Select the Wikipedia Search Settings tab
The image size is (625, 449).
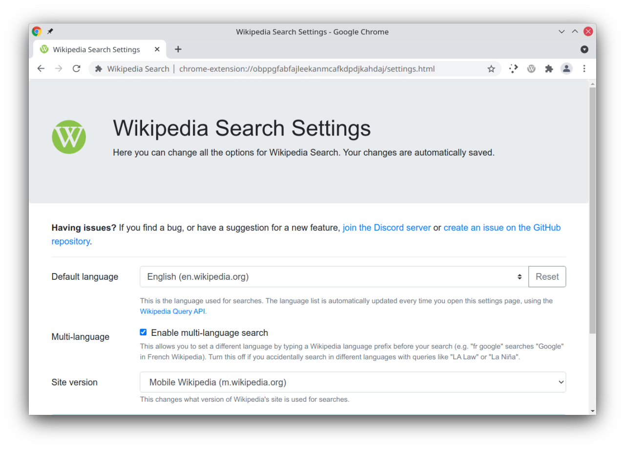click(100, 49)
